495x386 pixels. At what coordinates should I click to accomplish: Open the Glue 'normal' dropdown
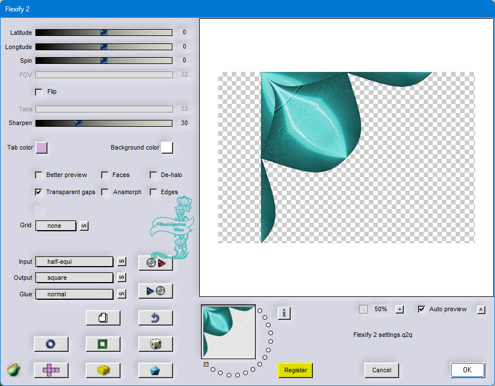click(74, 294)
